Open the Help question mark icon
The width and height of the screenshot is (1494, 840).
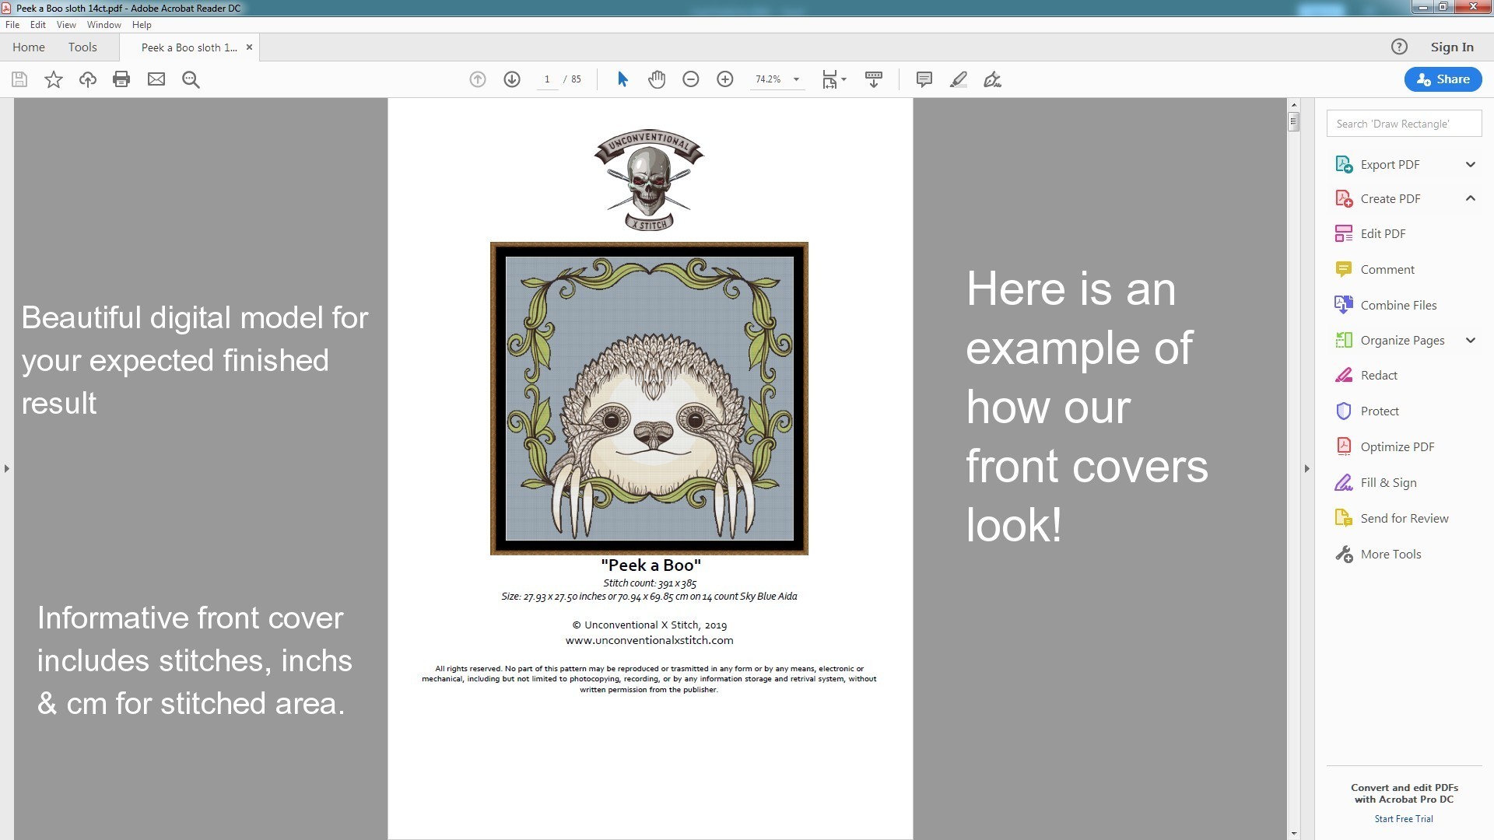click(x=1399, y=47)
